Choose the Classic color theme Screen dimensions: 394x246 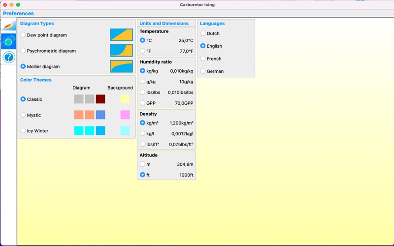(23, 99)
